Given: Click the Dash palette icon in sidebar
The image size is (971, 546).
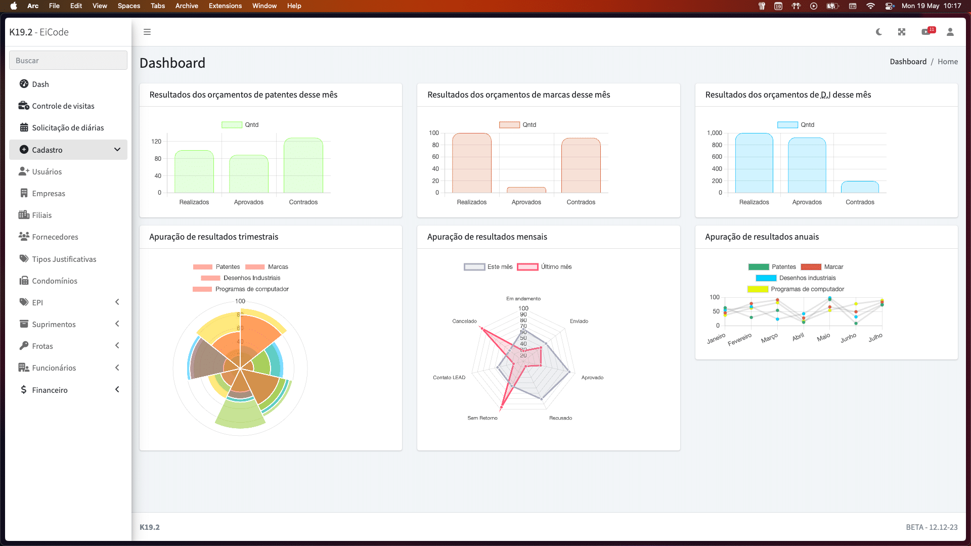Looking at the screenshot, I should click(x=24, y=84).
